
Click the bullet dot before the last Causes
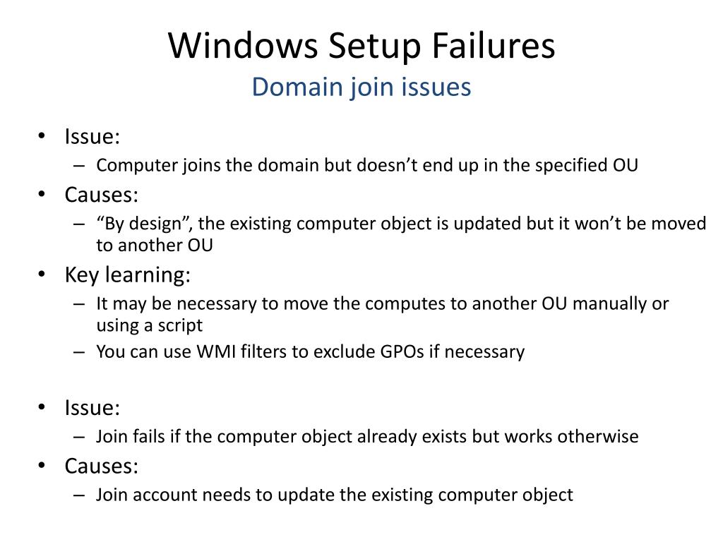(42, 466)
